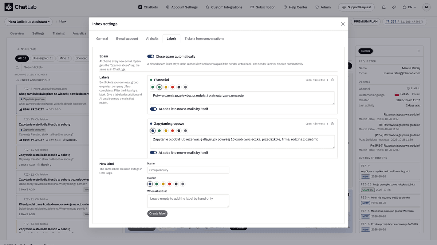Image resolution: width=437 pixels, height=245 pixels.
Task: Open the Overview tab behind the dialog
Action: point(17,33)
